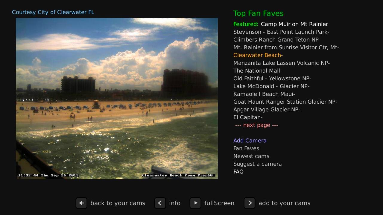Select Climbers Ranch Grand Teton NP

click(x=277, y=40)
